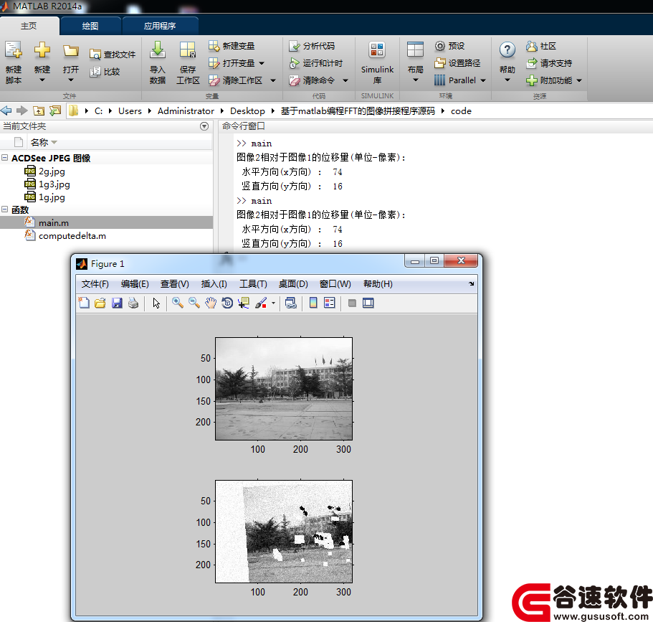Select the Pan hand tool in Figure 1
The width and height of the screenshot is (653, 622).
pos(211,303)
